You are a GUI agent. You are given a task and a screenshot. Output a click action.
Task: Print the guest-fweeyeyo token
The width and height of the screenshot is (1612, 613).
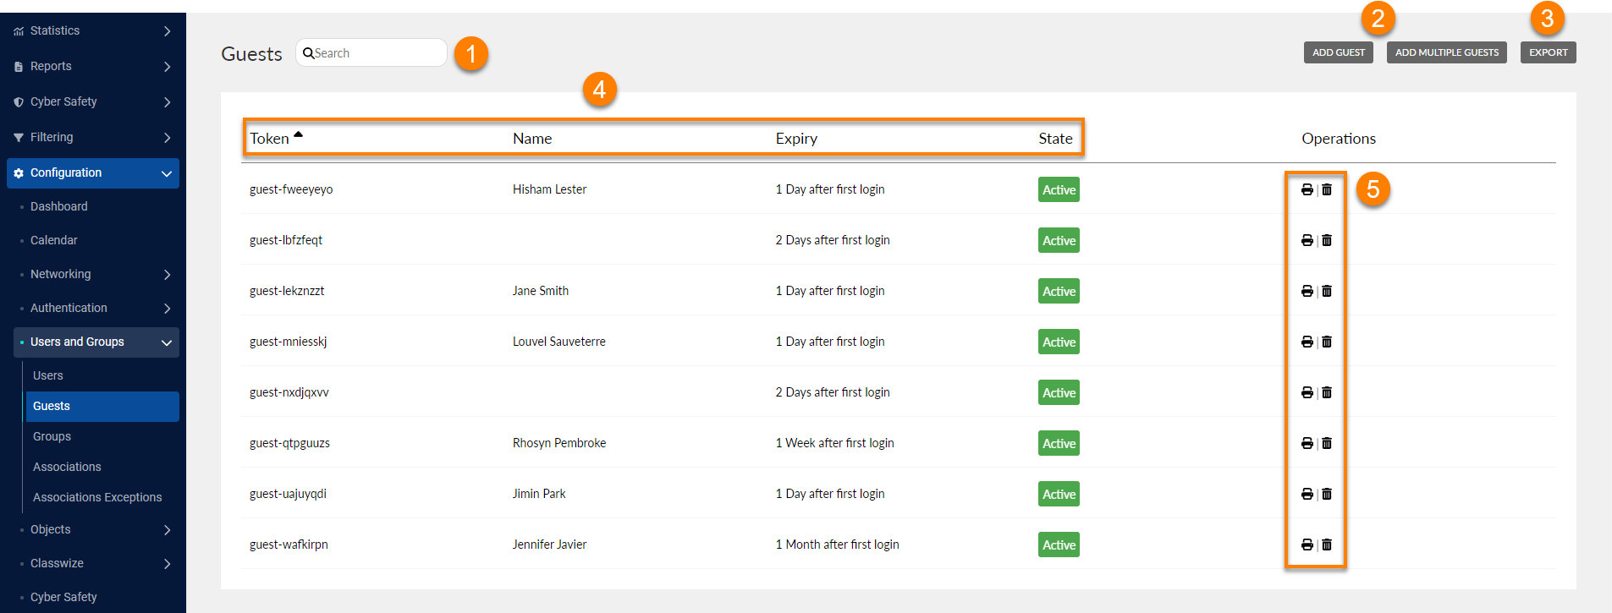pyautogui.click(x=1307, y=189)
